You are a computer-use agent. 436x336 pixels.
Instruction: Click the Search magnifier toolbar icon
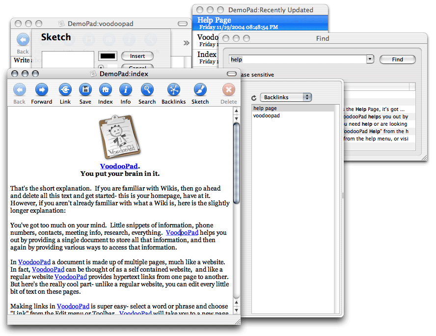point(147,90)
